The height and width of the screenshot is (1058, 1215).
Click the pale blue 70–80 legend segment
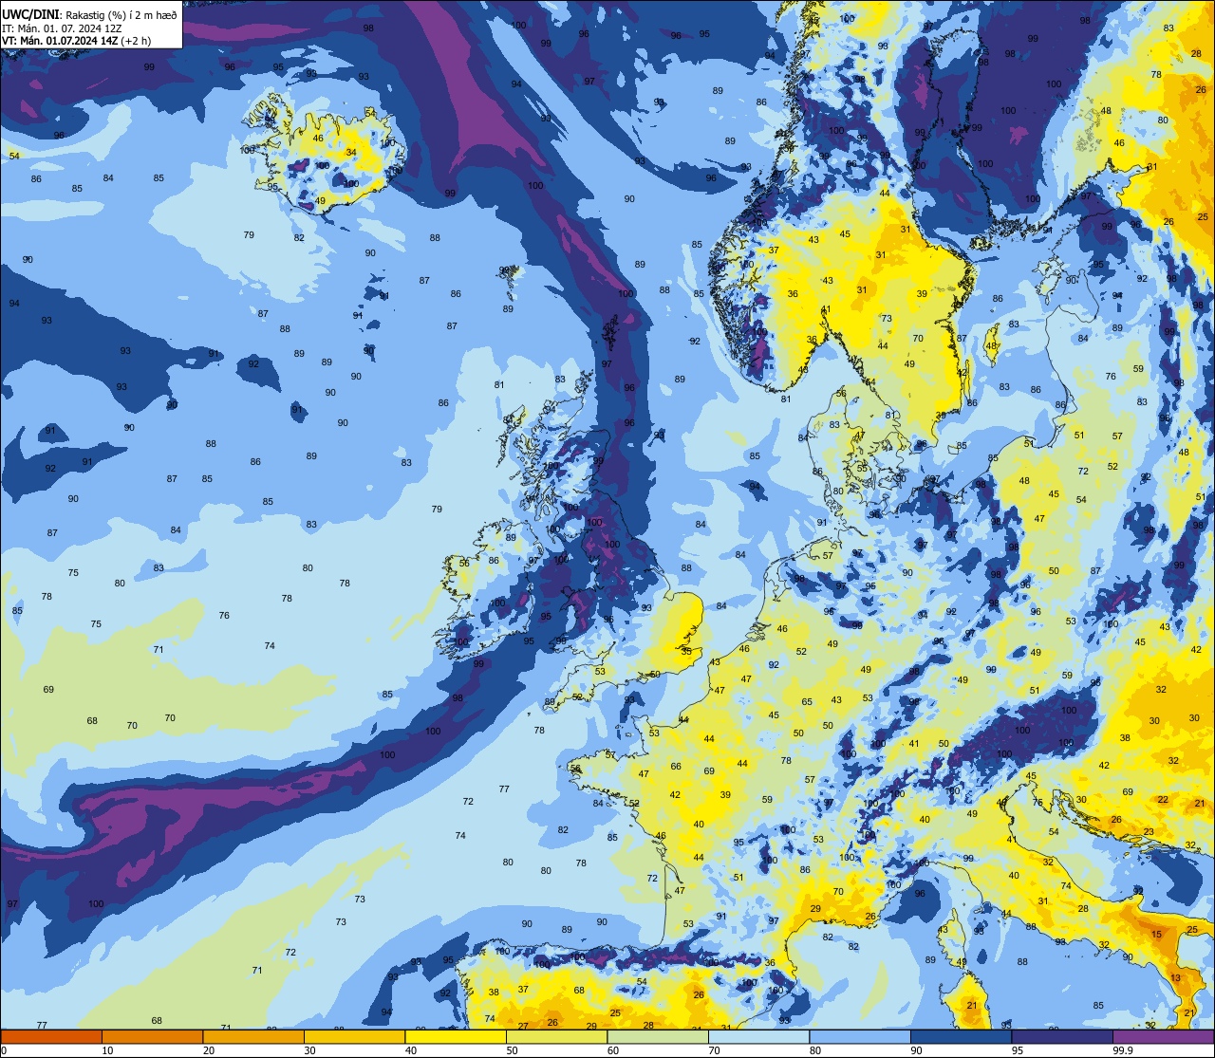pos(758,1037)
